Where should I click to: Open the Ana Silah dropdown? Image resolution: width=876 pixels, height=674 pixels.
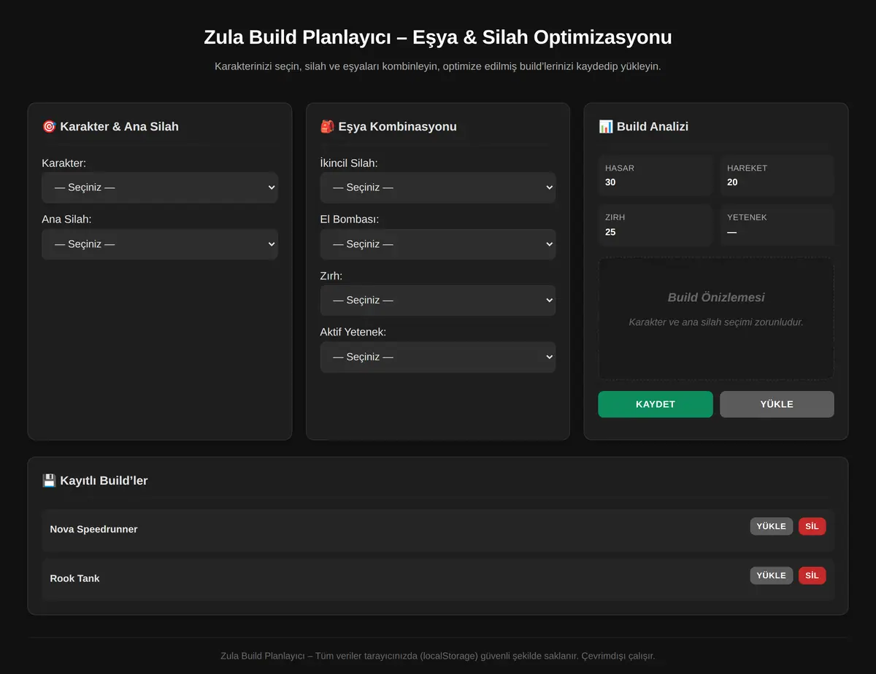160,244
